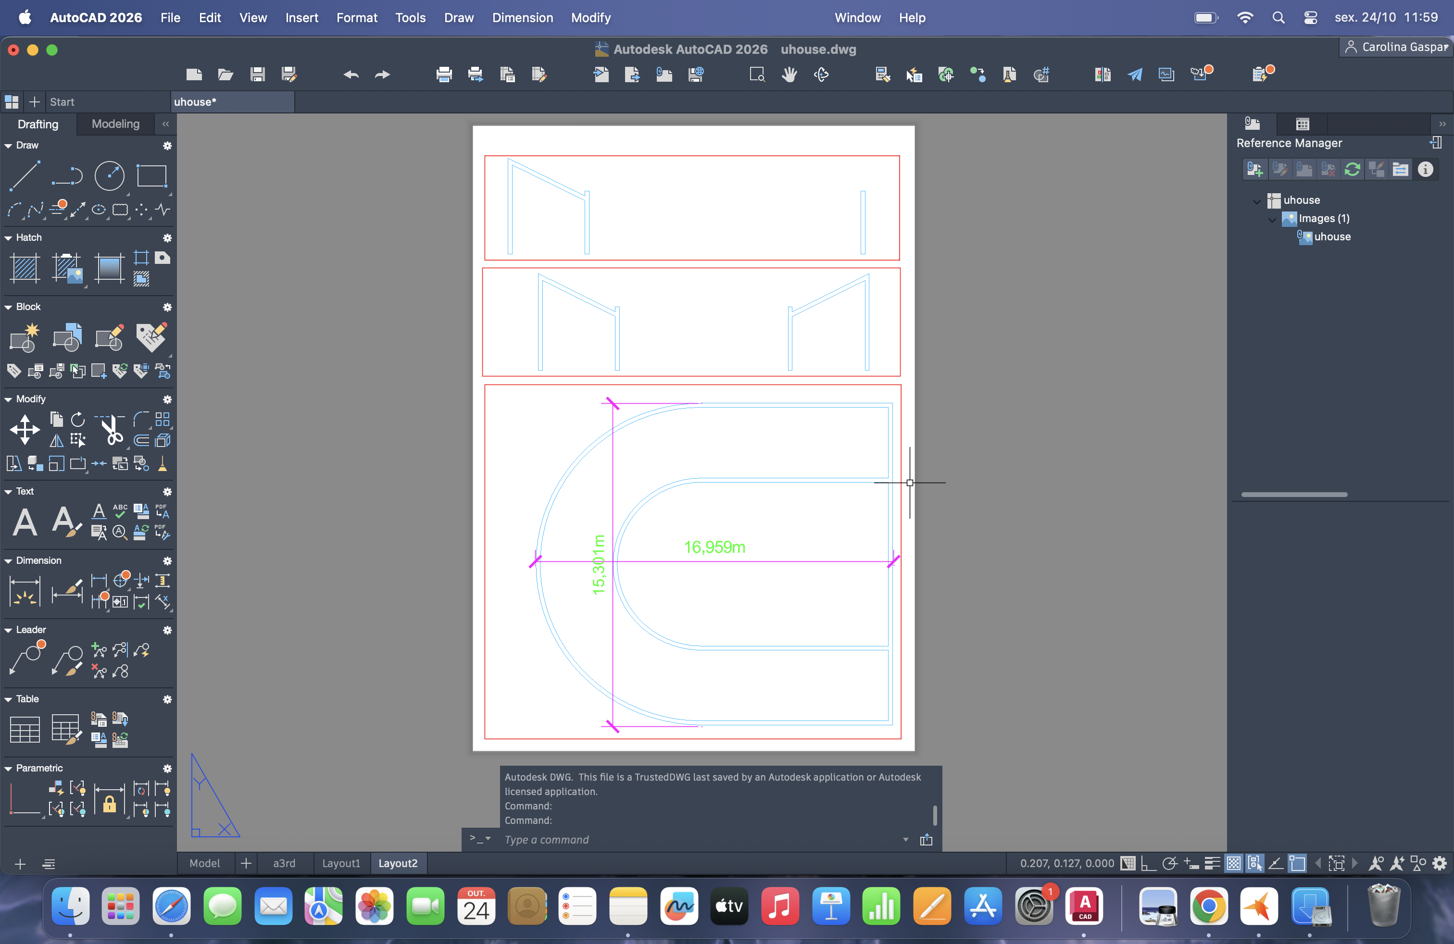The width and height of the screenshot is (1454, 944).
Task: Refresh references in Reference Manager
Action: (x=1352, y=169)
